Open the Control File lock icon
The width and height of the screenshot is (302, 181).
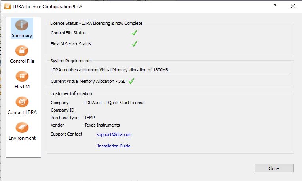[x=22, y=51]
